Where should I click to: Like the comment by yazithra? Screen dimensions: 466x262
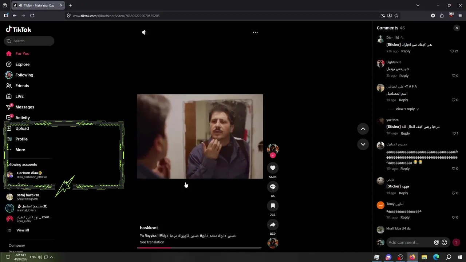tap(454, 134)
